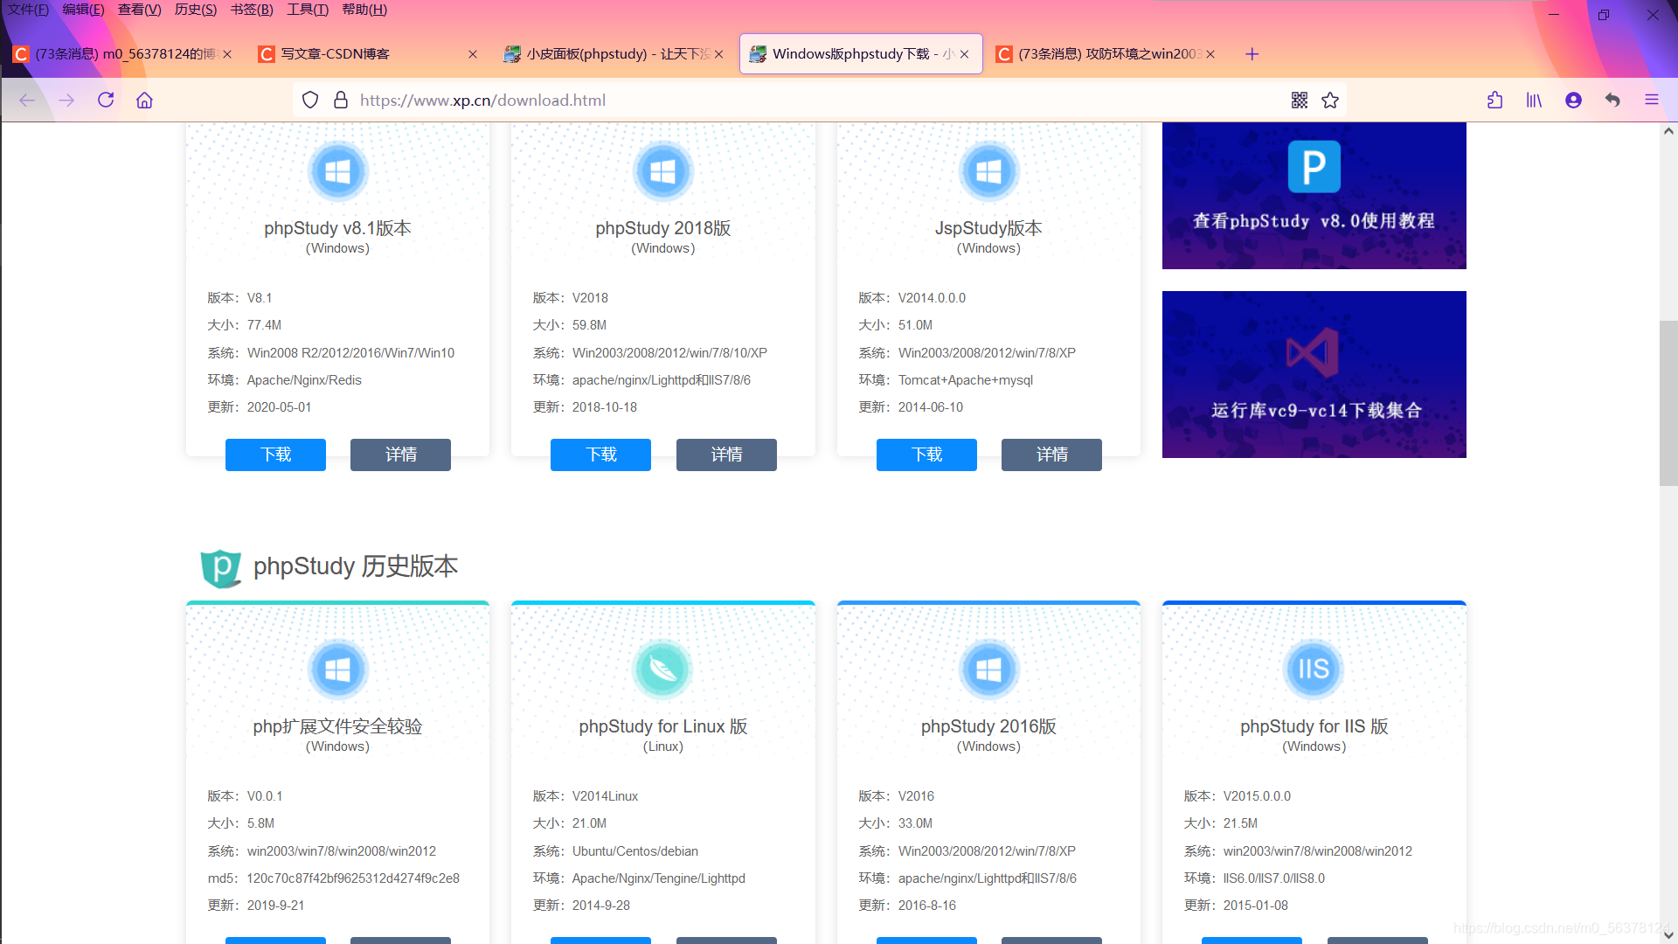Click the phpStudy 历史版本 section logo
The height and width of the screenshot is (944, 1678).
221,568
